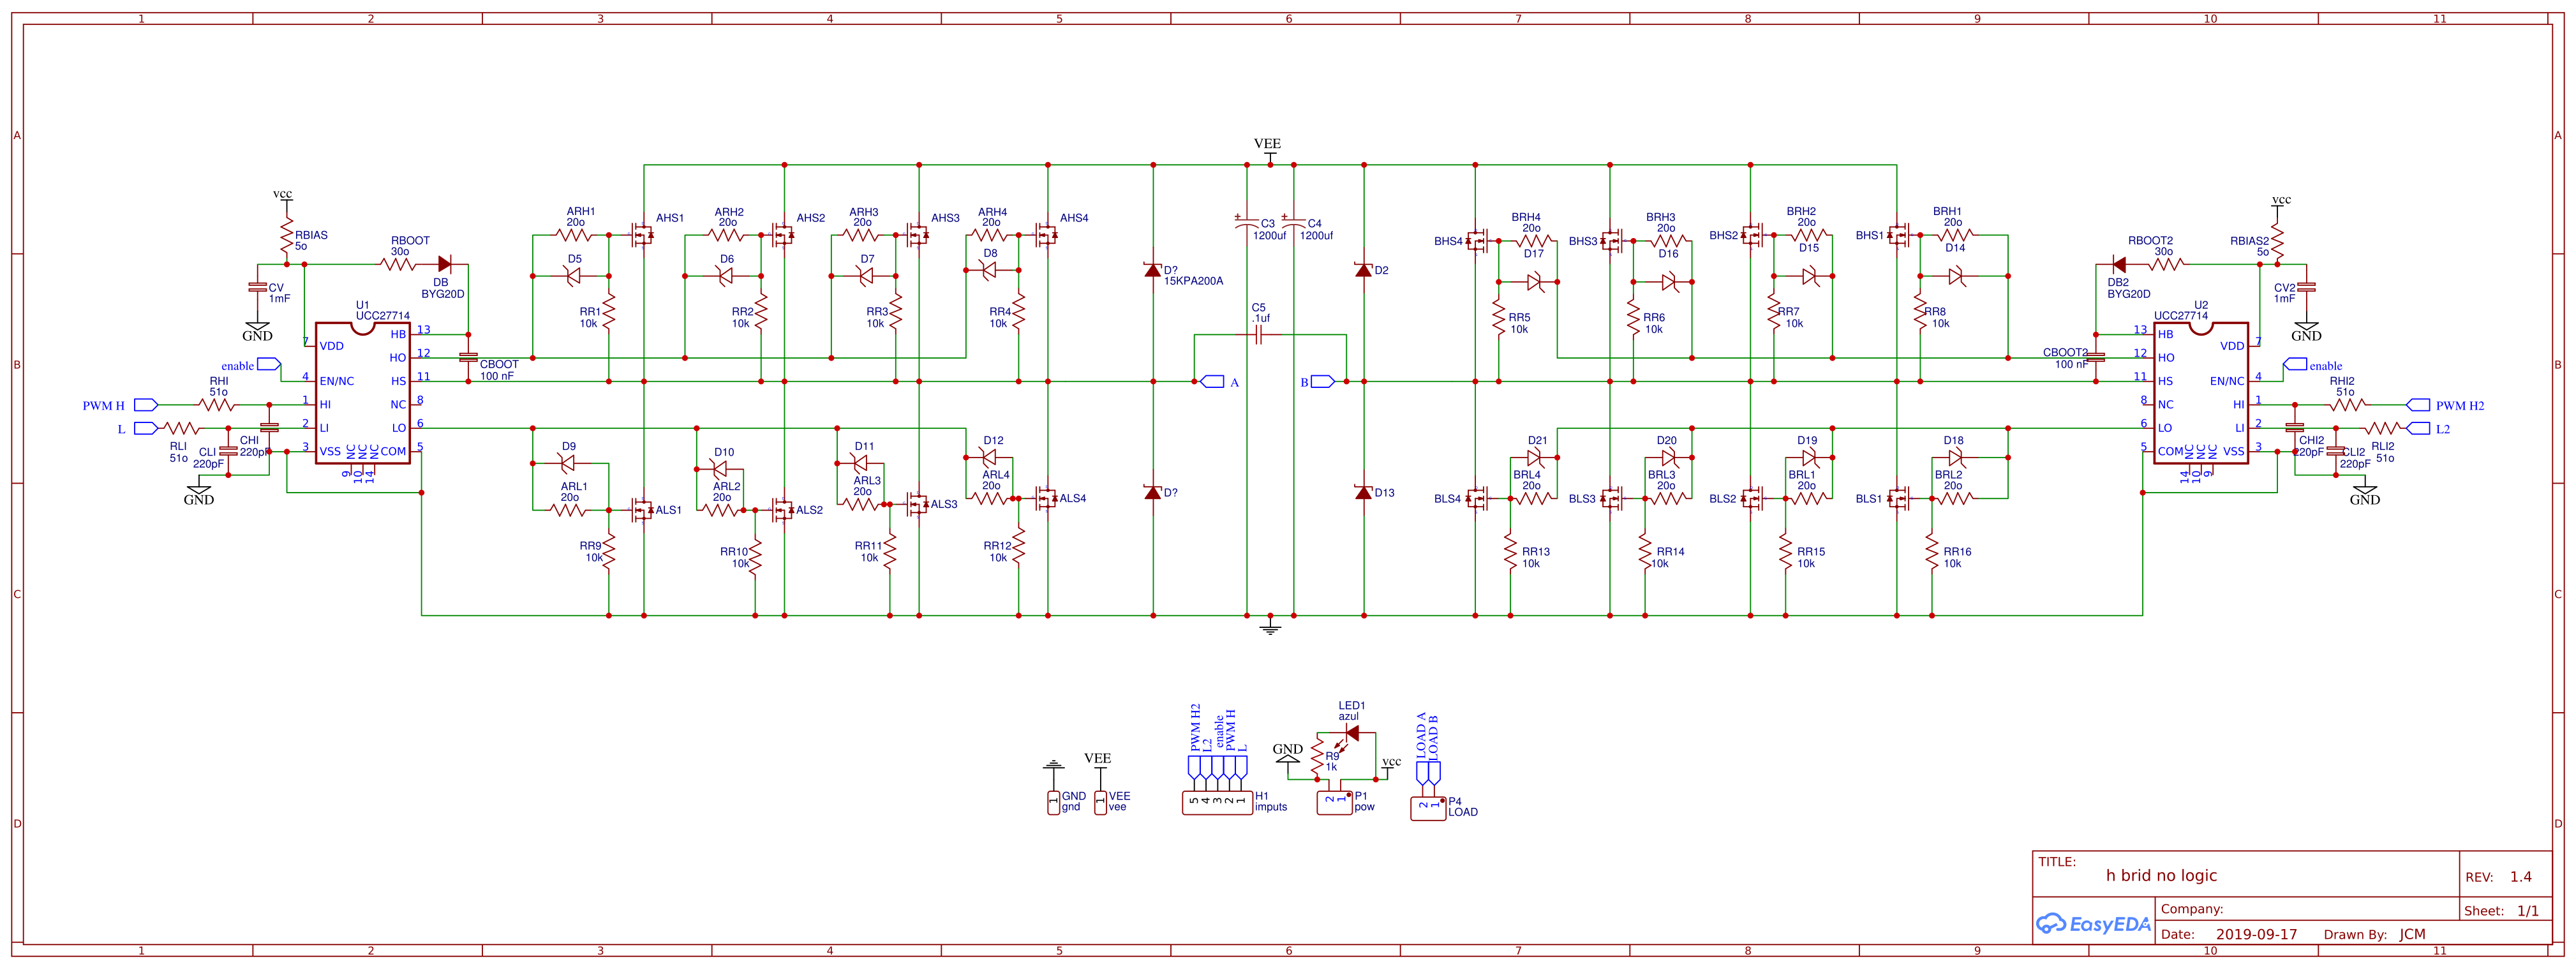The image size is (2576, 968).
Task: Click the DB BYG20D bootstrap diode
Action: pos(444,264)
